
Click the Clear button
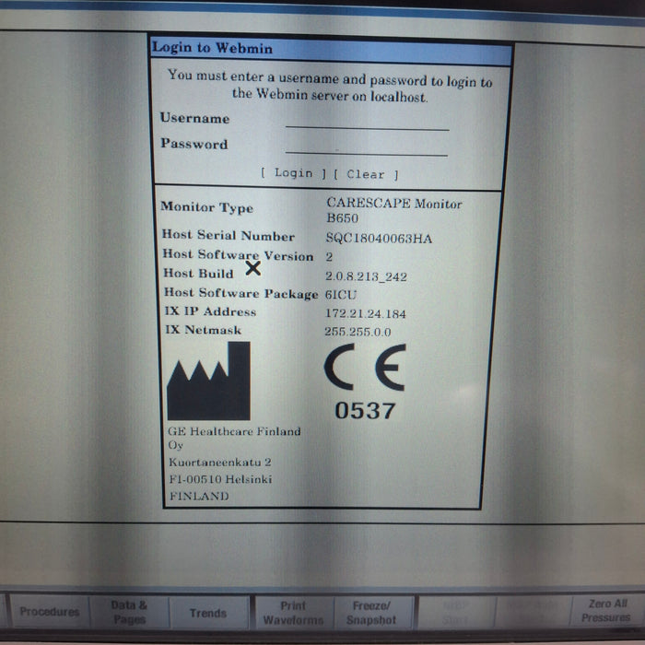[366, 174]
